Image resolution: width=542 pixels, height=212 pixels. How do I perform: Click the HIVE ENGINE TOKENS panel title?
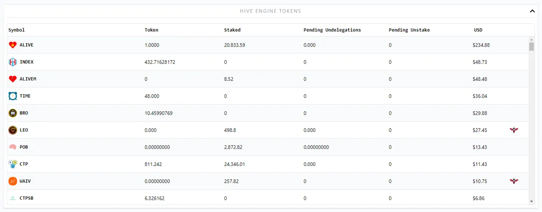[271, 11]
